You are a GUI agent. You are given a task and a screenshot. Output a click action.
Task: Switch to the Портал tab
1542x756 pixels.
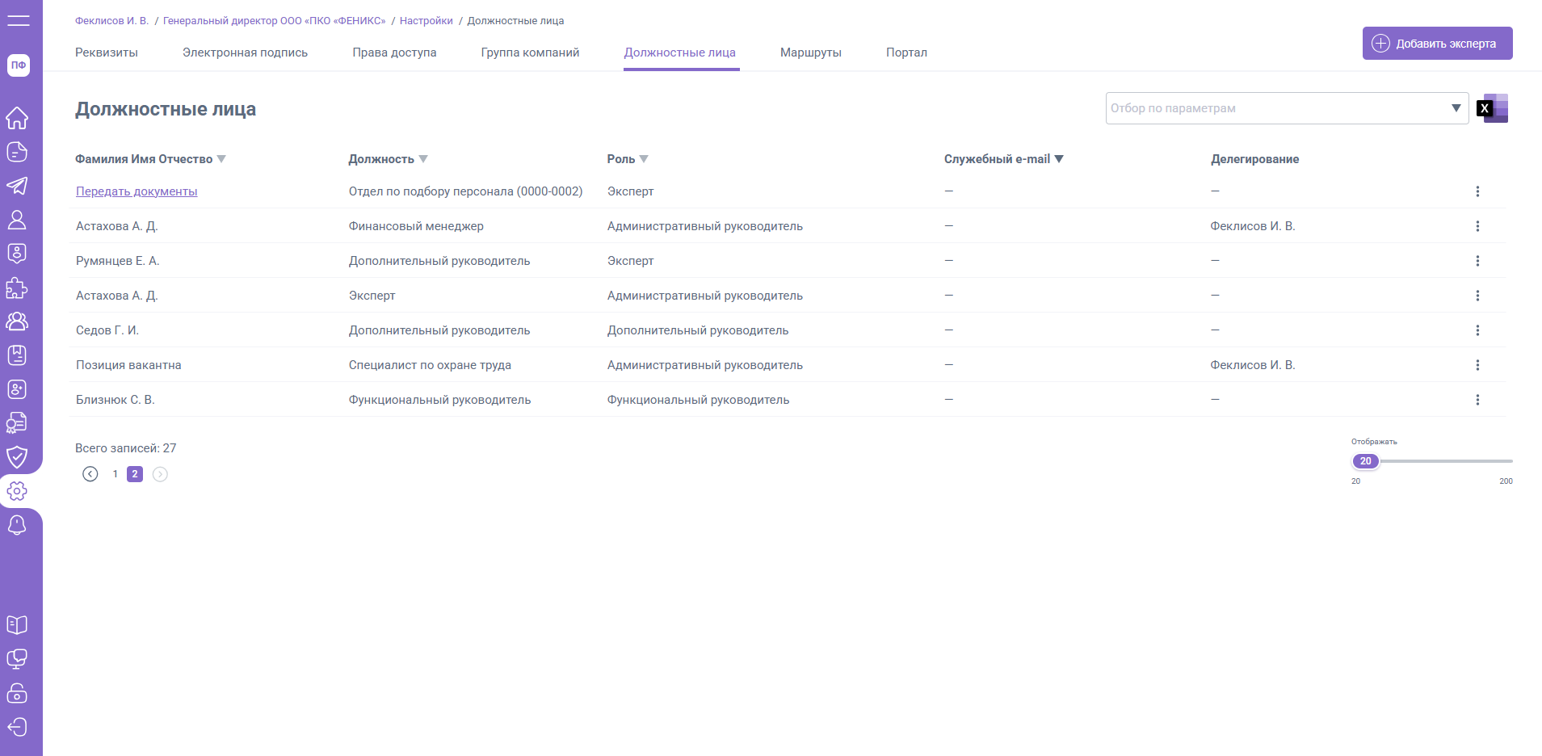click(x=906, y=52)
